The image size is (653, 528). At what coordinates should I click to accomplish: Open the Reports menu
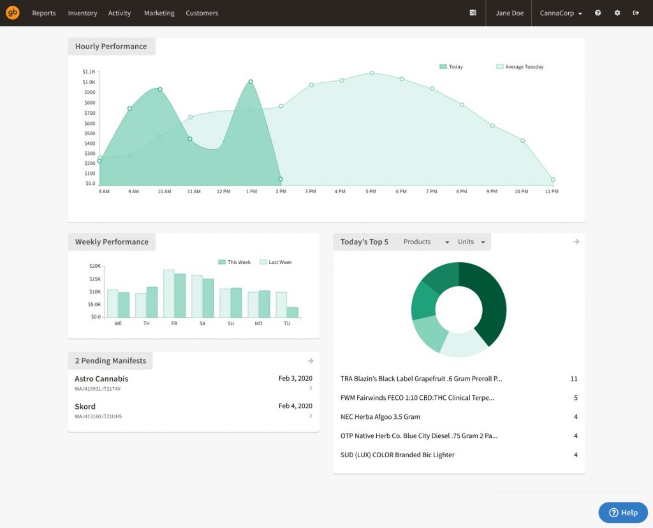point(44,13)
